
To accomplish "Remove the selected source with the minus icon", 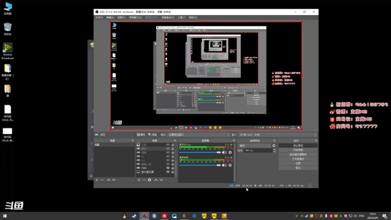I will coord(144,180).
